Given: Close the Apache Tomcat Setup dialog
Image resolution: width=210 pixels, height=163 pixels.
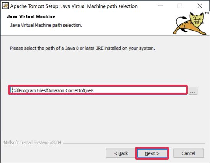Looking at the screenshot, I should [x=200, y=6].
